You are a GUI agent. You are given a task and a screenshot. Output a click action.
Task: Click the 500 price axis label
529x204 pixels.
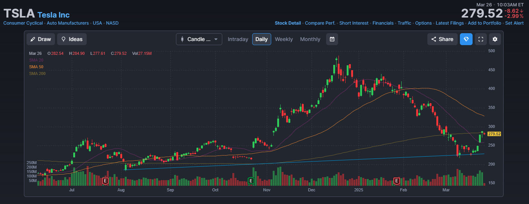coord(492,51)
